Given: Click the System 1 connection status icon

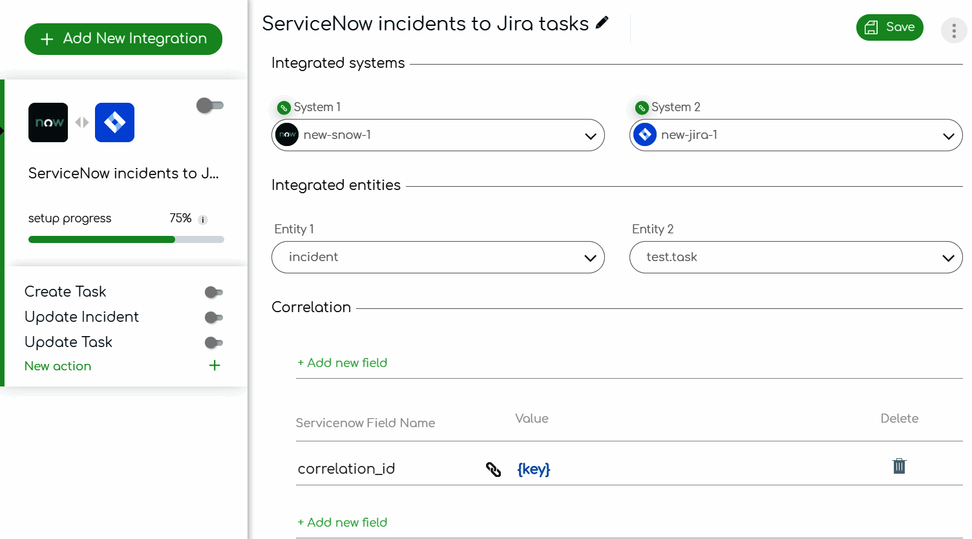Looking at the screenshot, I should (x=283, y=108).
